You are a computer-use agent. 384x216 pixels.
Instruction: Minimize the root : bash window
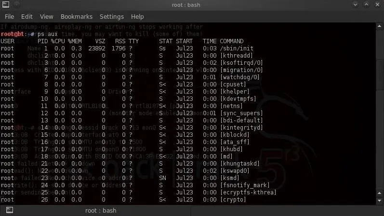[355, 5]
